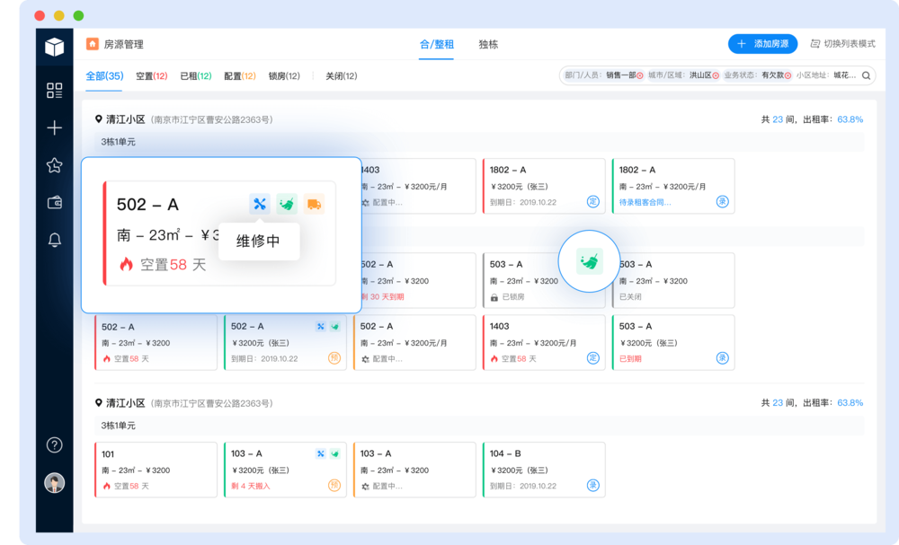The width and height of the screenshot is (899, 545).
Task: Click 定 badge on 1403 空置58天 card
Action: [592, 358]
